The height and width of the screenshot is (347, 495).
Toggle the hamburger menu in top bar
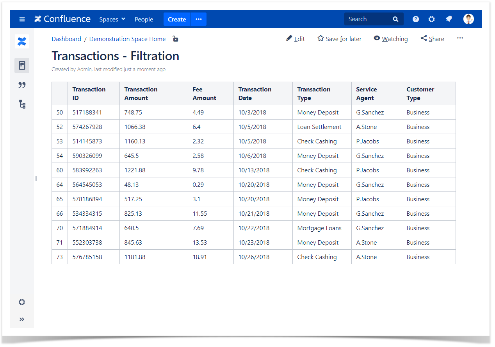click(x=22, y=19)
